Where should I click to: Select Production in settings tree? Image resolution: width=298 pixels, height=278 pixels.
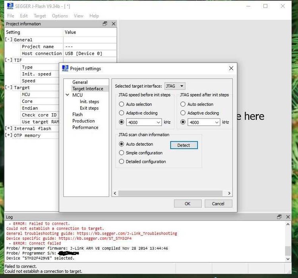(x=83, y=121)
